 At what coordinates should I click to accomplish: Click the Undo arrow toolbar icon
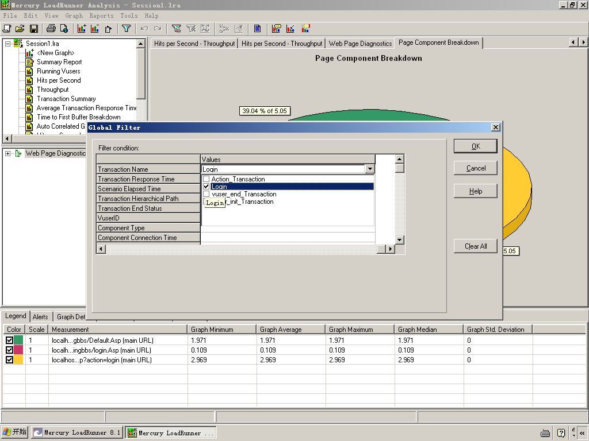tap(144, 29)
